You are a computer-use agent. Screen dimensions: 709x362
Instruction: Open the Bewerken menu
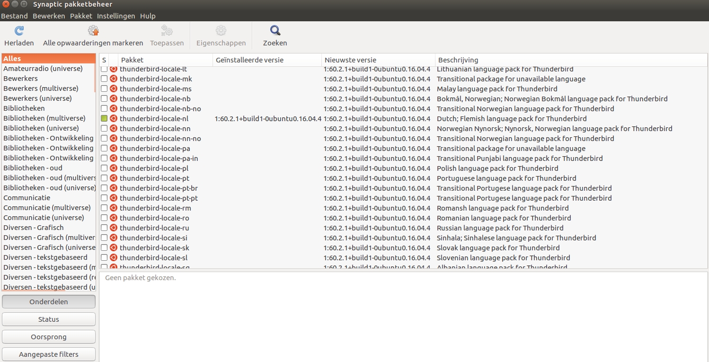point(49,16)
